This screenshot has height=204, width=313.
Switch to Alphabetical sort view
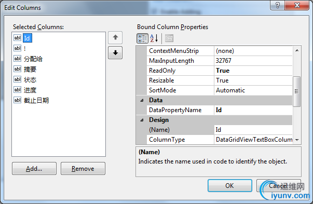point(154,38)
